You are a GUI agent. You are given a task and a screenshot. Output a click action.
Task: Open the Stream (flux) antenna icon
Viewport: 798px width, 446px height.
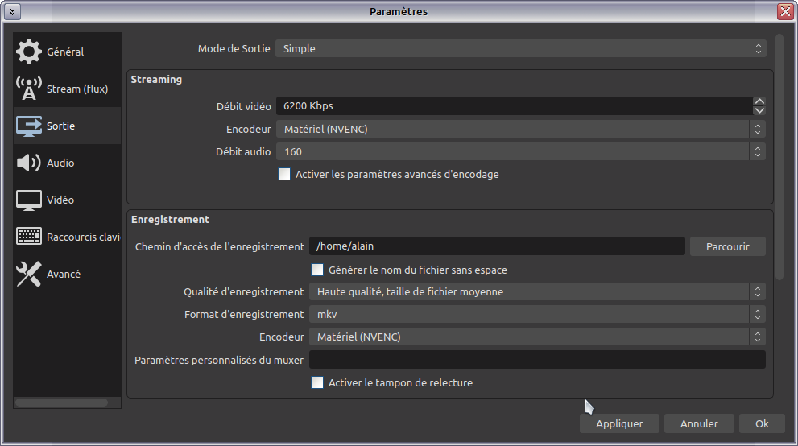click(x=29, y=89)
